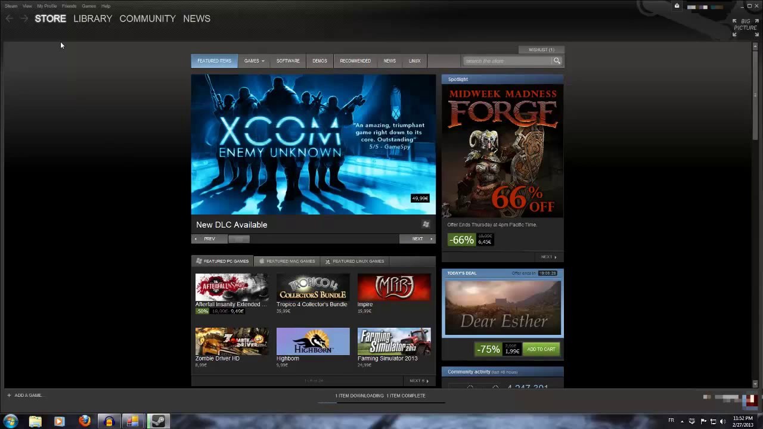This screenshot has width=763, height=429.
Task: Open the Demos store tab
Action: (x=320, y=61)
